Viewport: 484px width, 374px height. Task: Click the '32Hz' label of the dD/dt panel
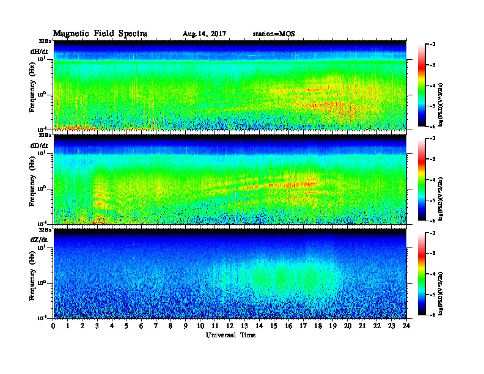[x=45, y=135]
